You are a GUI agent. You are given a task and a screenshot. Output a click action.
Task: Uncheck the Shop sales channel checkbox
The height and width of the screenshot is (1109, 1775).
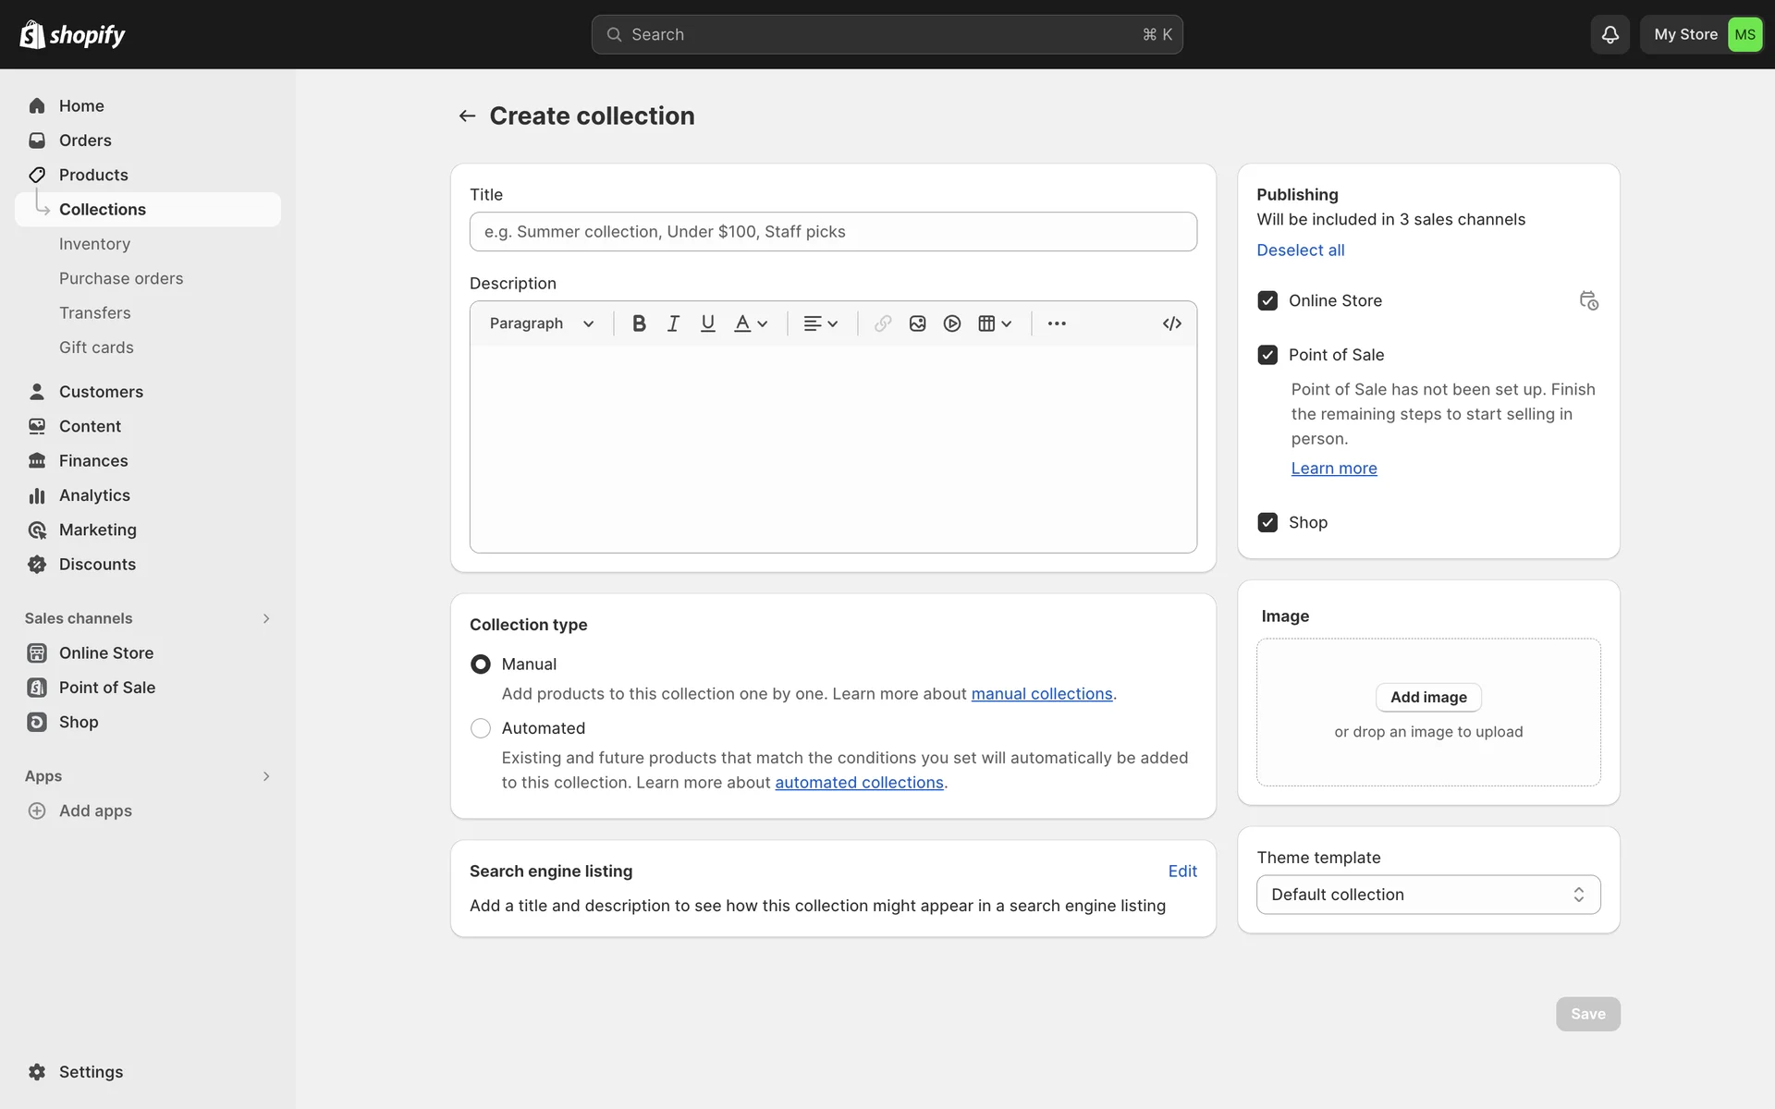(x=1267, y=522)
